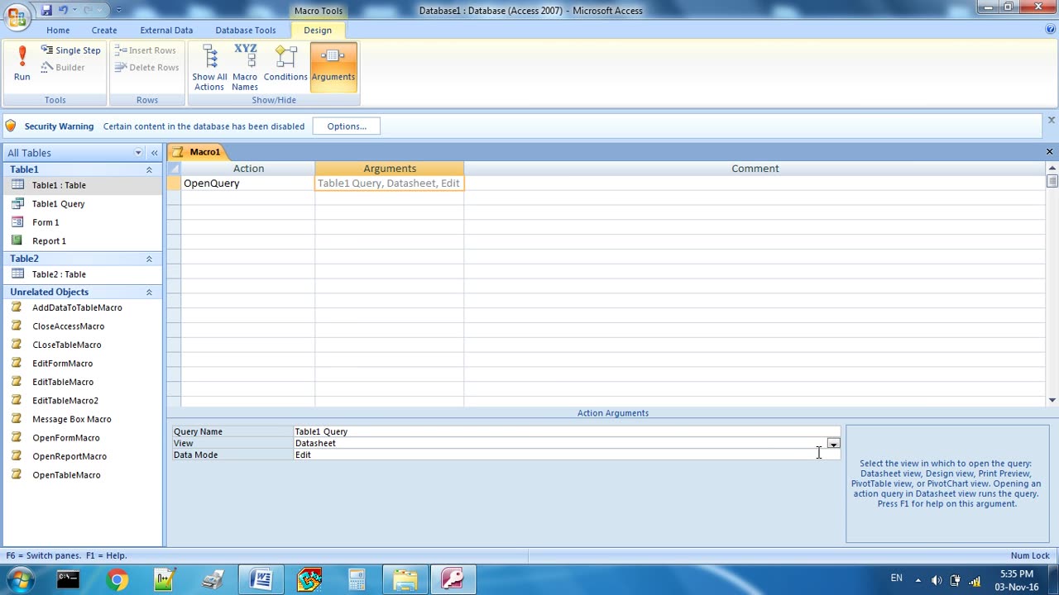Collapse the Table1 group

(149, 169)
